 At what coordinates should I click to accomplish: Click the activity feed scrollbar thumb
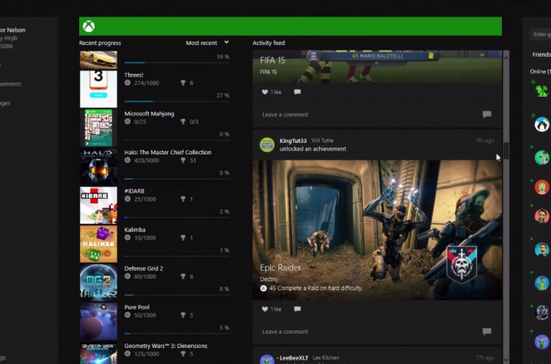click(506, 151)
